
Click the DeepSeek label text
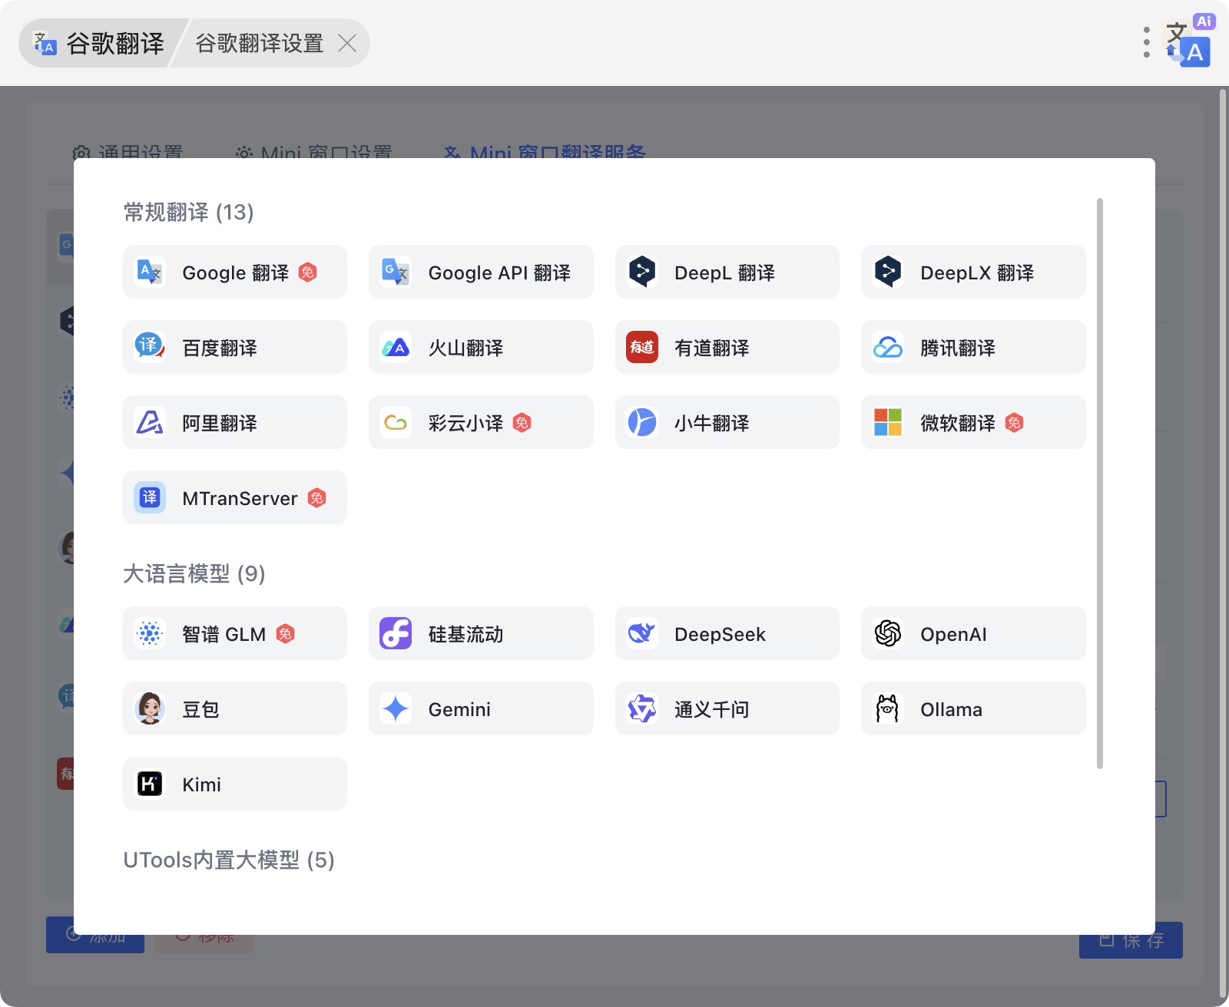pyautogui.click(x=720, y=634)
